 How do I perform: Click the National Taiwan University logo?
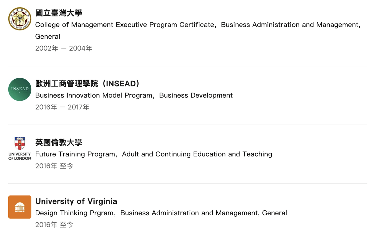[20, 19]
